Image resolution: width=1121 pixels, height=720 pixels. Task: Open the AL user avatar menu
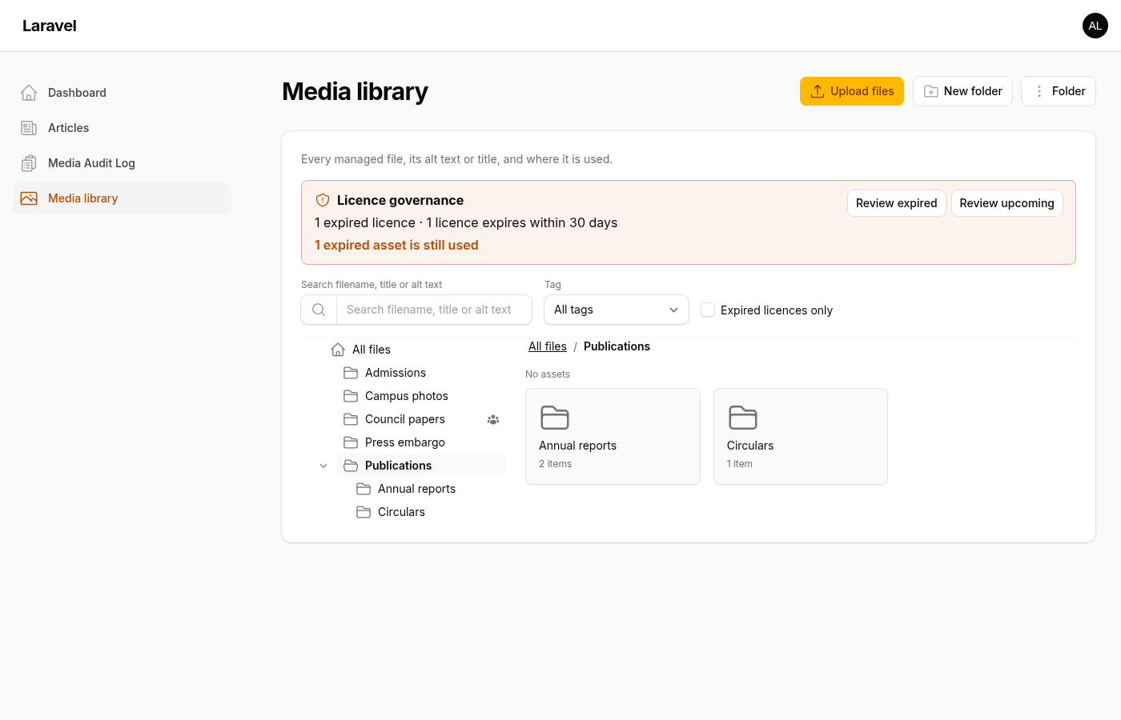coord(1095,26)
